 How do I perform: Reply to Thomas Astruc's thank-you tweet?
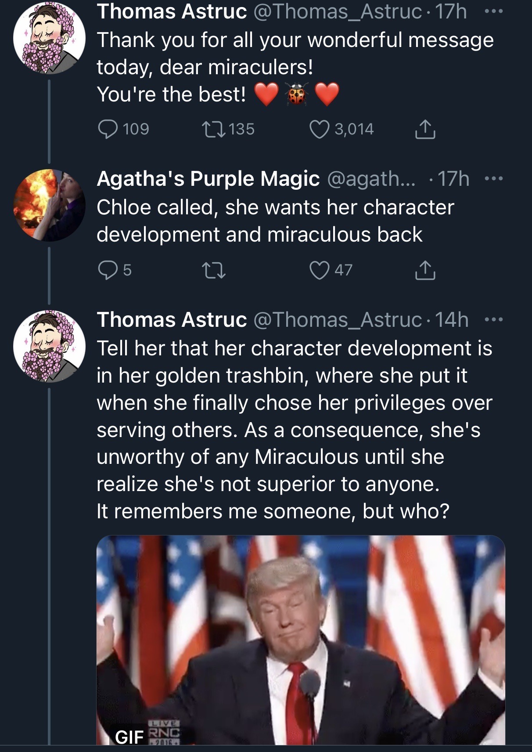coord(108,129)
